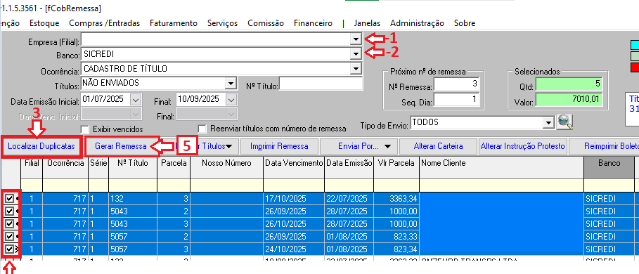
Task: Toggle the Exibir vencidos checkbox
Action: pyautogui.click(x=85, y=129)
